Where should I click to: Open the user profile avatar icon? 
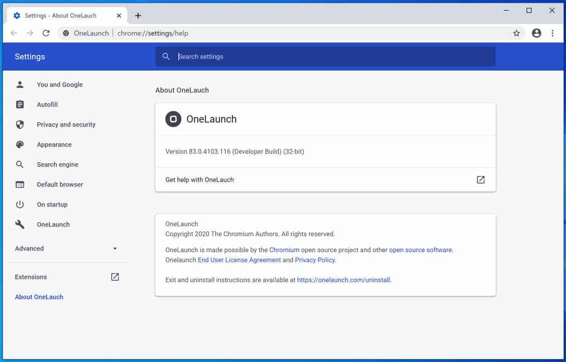point(536,33)
